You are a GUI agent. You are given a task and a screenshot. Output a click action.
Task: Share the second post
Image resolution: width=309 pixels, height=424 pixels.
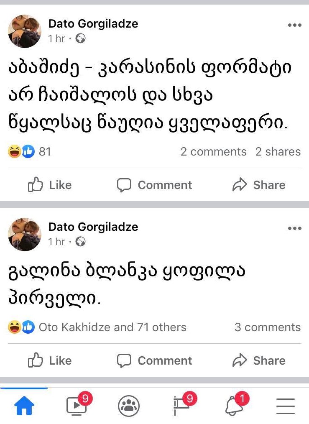[259, 360]
